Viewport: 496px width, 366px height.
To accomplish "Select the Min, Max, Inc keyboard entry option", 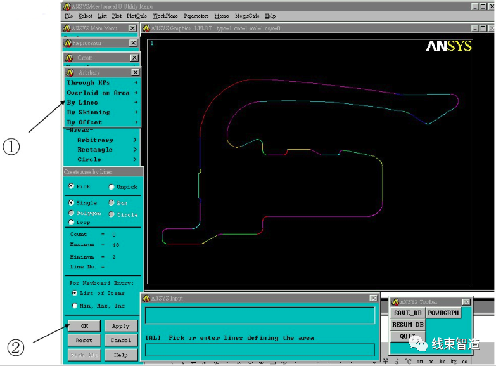I will pyautogui.click(x=75, y=306).
